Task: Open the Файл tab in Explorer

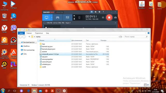Action: tap(21, 33)
